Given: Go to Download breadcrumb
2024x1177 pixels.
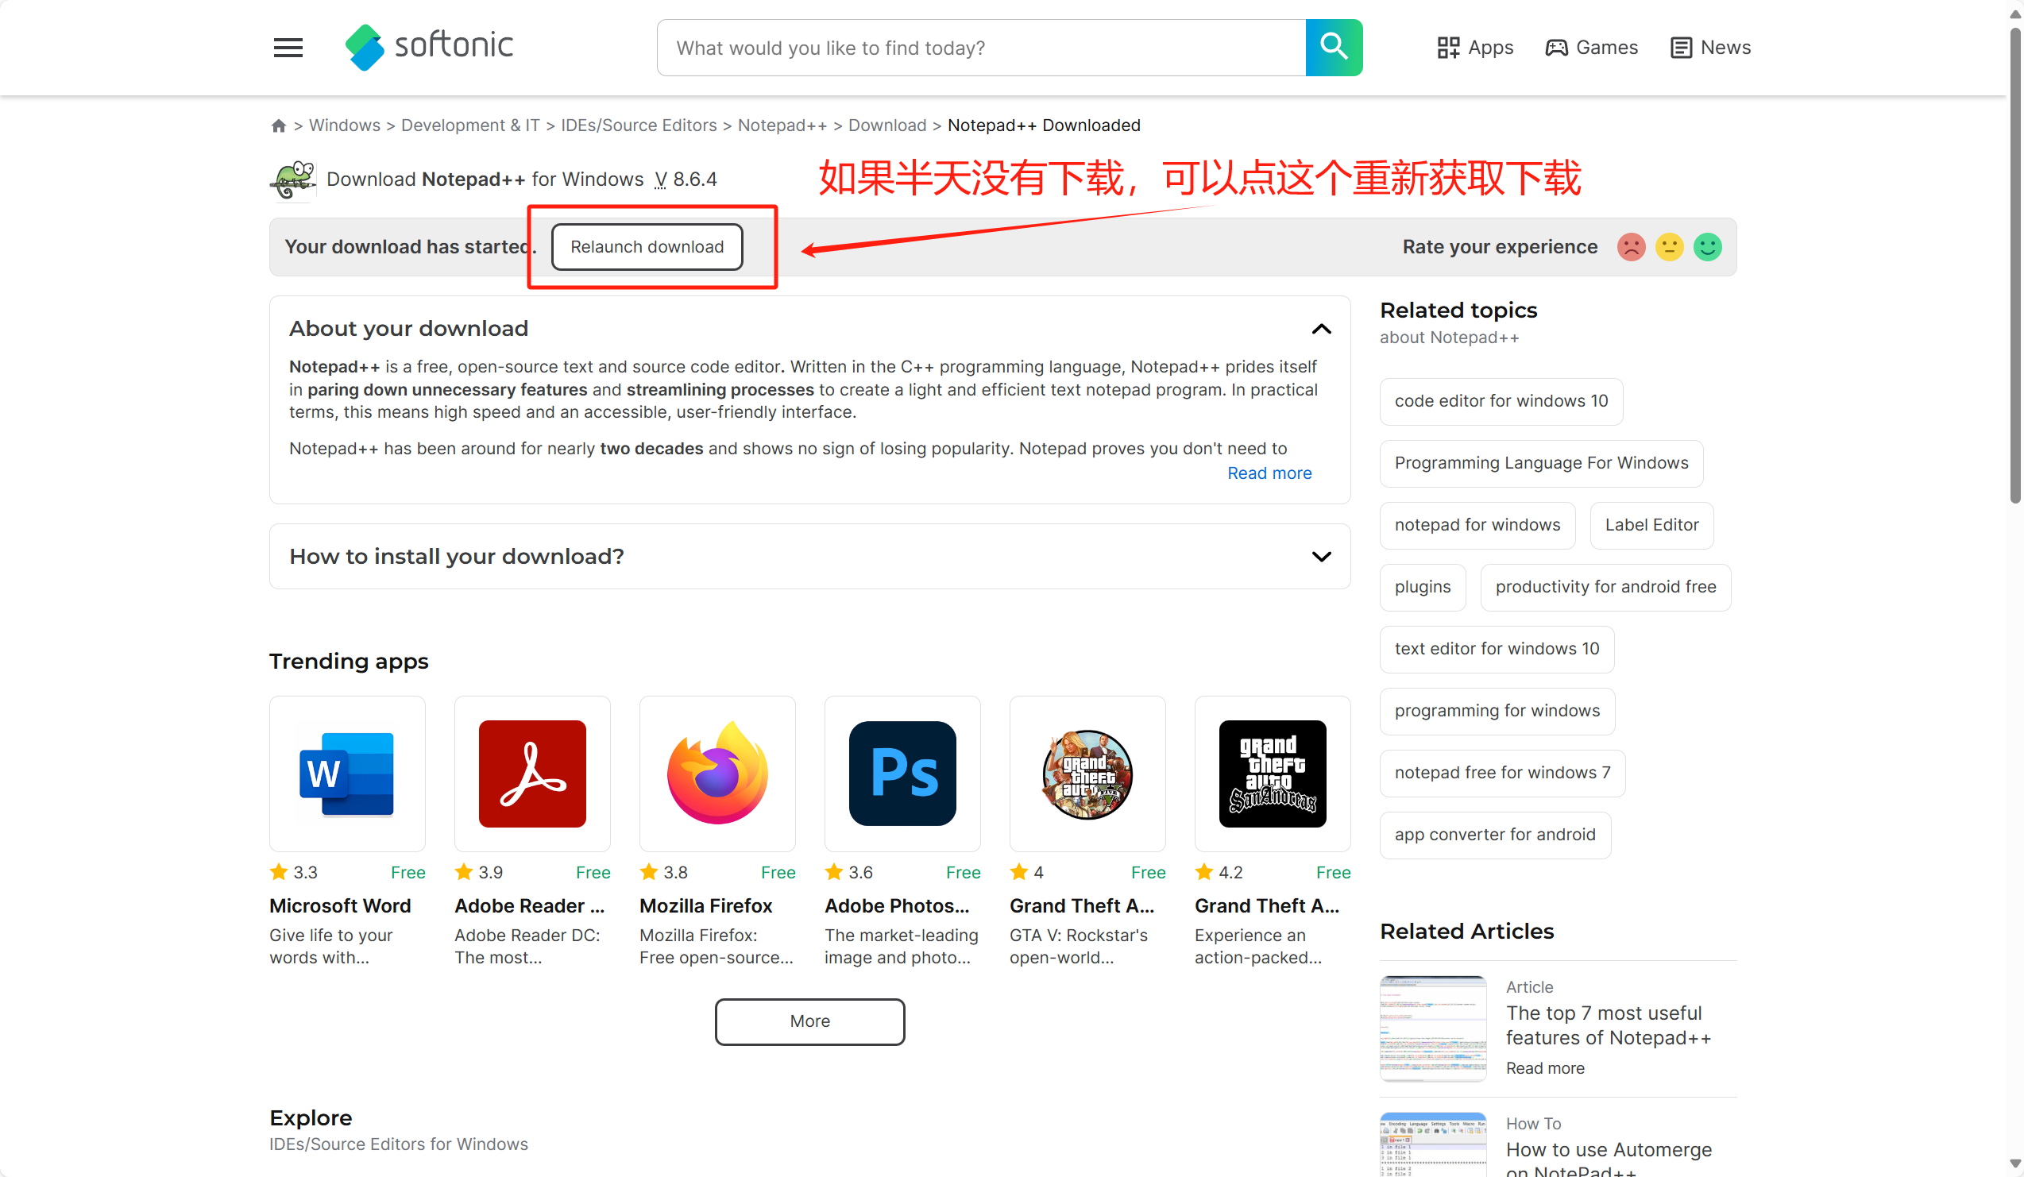Looking at the screenshot, I should pyautogui.click(x=886, y=125).
